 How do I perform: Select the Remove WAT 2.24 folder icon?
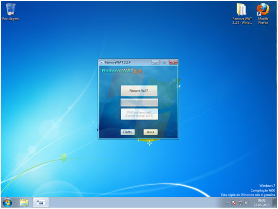(x=242, y=14)
